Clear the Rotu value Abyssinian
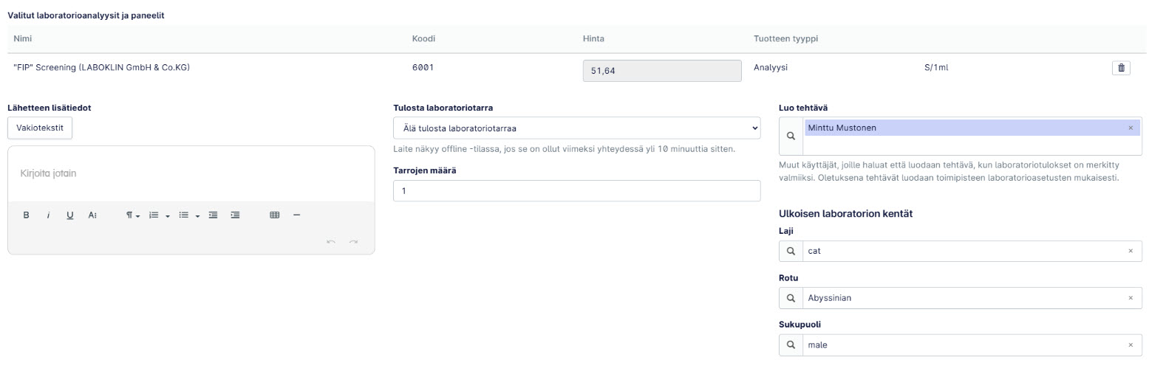 click(1131, 298)
